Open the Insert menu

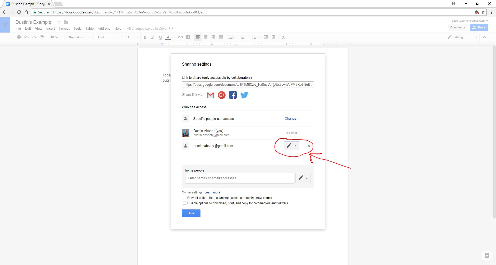(51, 28)
